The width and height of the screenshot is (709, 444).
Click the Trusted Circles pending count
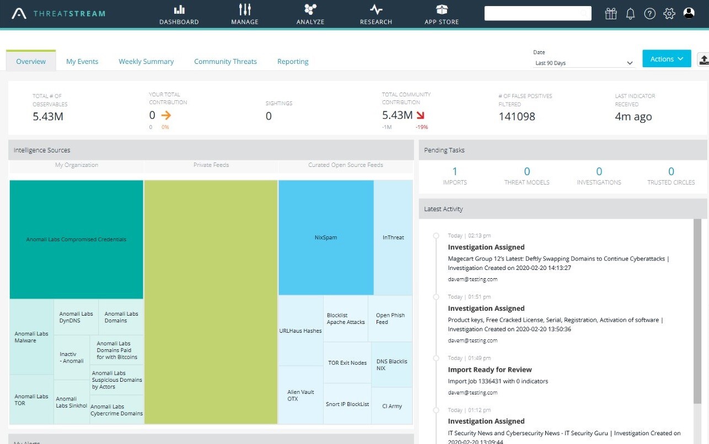coord(671,171)
